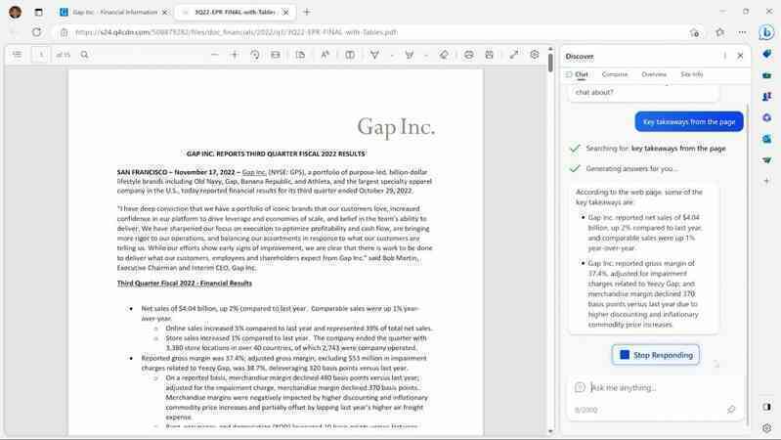The width and height of the screenshot is (781, 440).
Task: Open sidebar settings gear at bottom
Action: [x=767, y=427]
